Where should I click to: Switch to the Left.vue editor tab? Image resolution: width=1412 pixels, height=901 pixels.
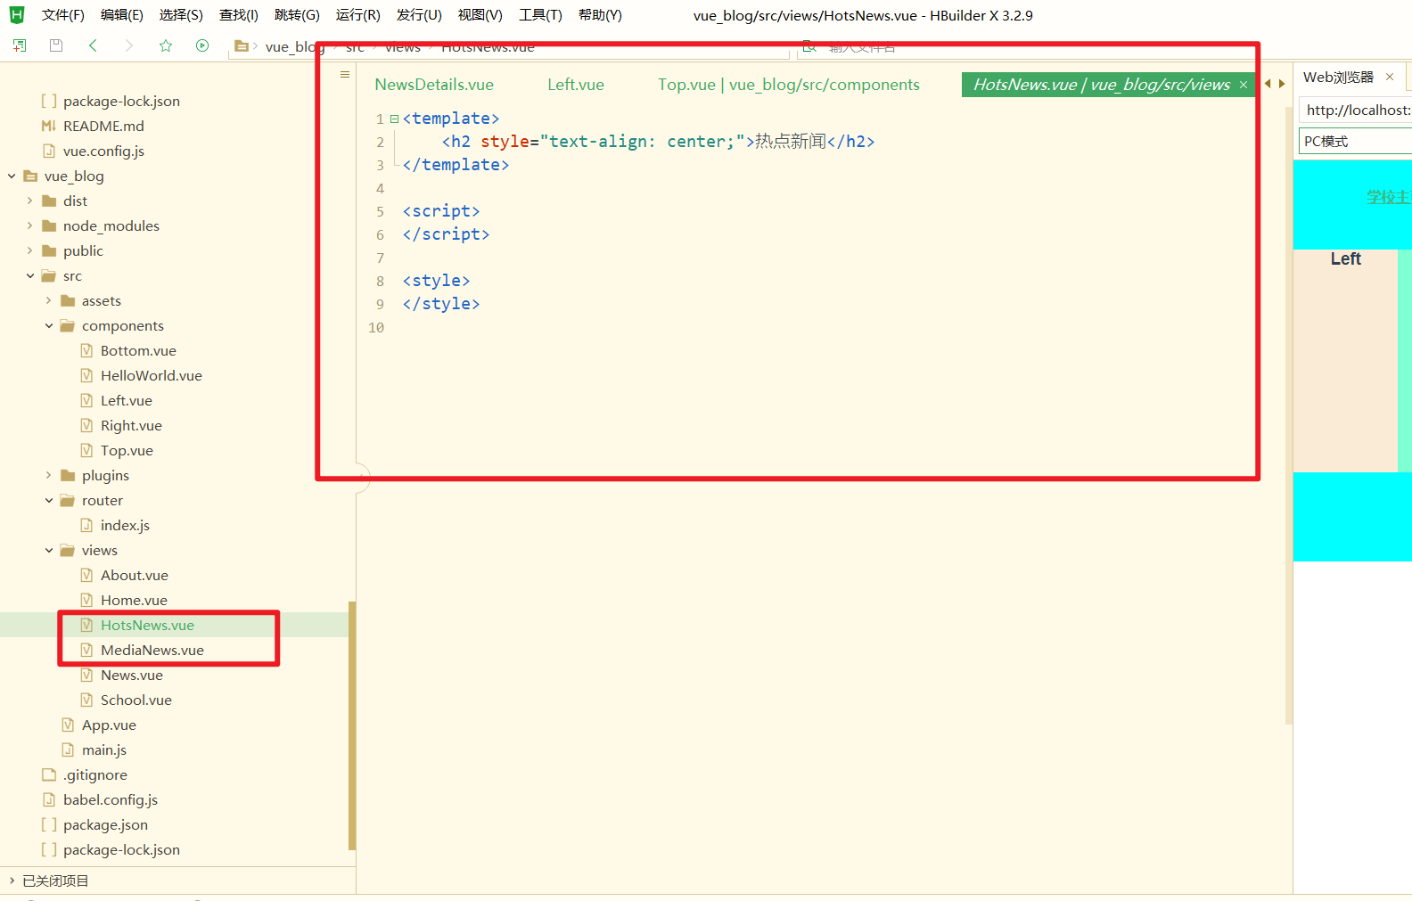click(576, 85)
